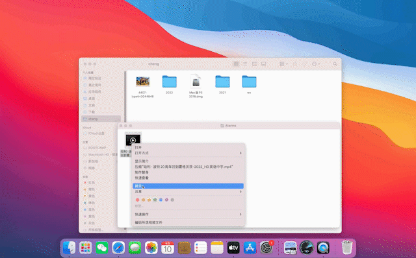Viewport: 416px width, 258px height.
Task: Expand the 打开方式 submenu
Action: coord(188,153)
